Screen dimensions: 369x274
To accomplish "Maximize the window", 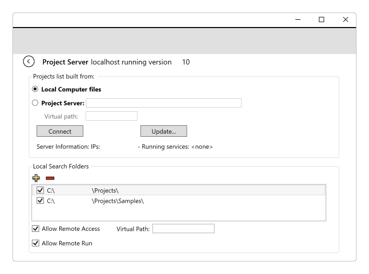I will (321, 20).
